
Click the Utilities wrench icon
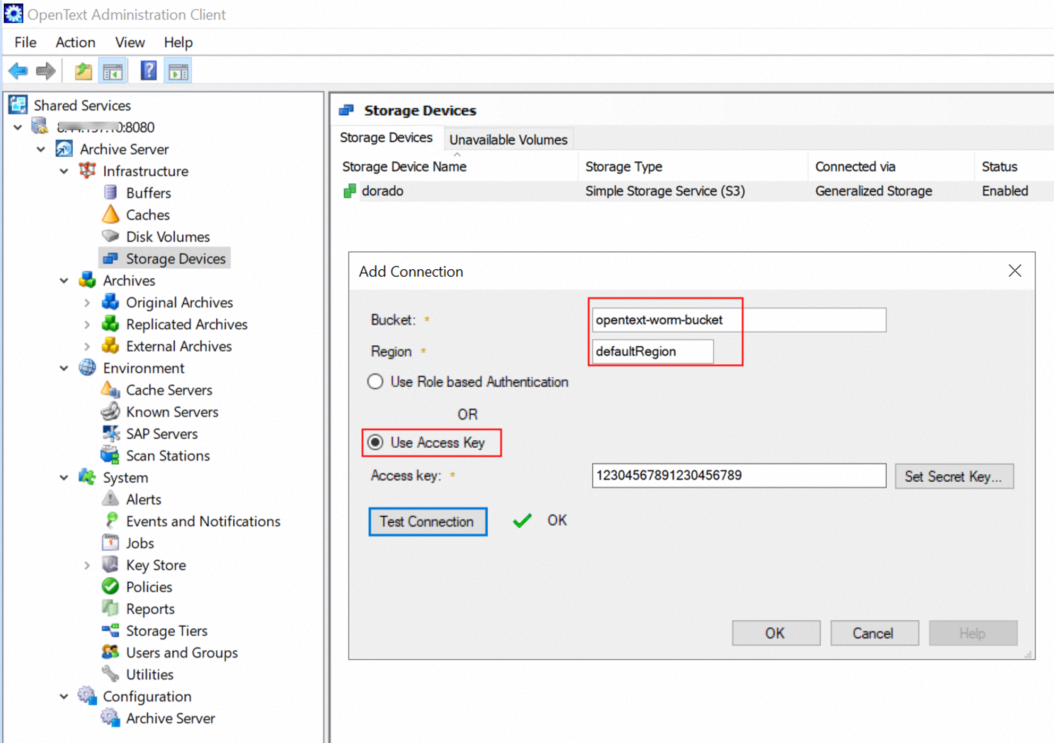tap(110, 674)
